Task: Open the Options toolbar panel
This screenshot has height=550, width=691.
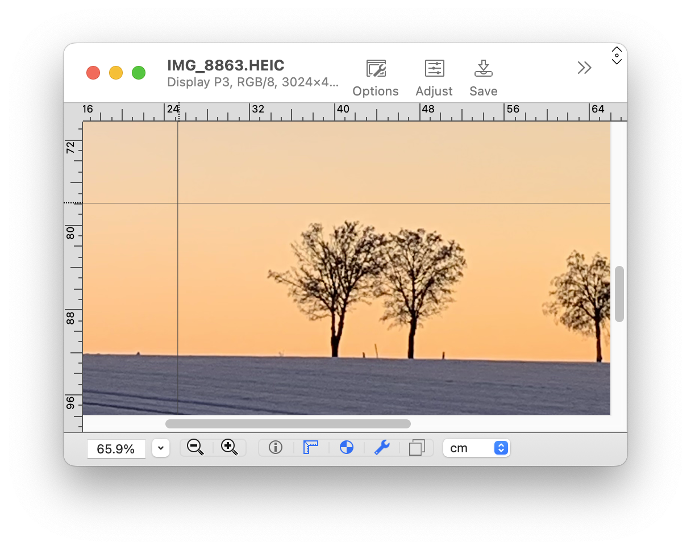Action: (x=376, y=78)
